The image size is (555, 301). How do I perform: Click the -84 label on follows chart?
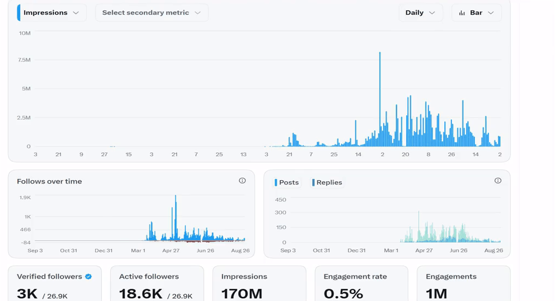(x=26, y=242)
